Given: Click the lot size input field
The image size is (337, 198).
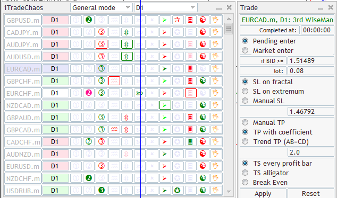Looking at the screenshot, I should point(310,71).
